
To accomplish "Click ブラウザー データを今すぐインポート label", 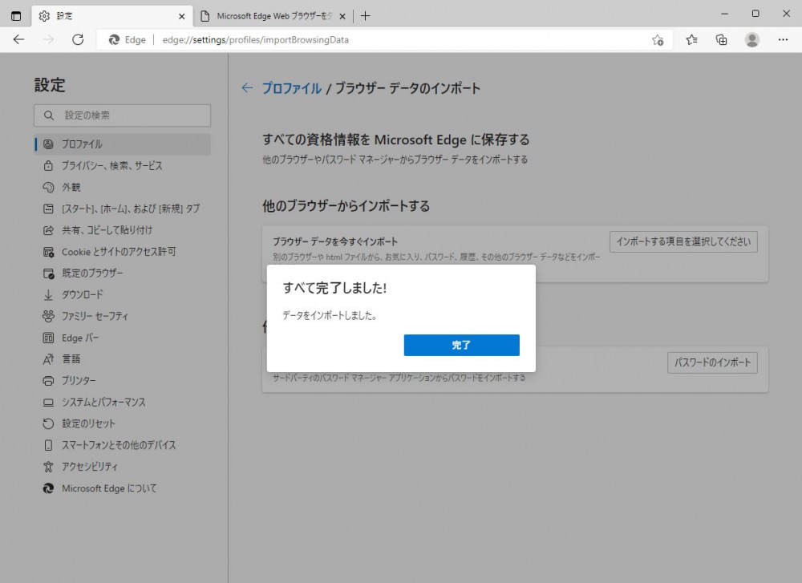I will coord(335,241).
